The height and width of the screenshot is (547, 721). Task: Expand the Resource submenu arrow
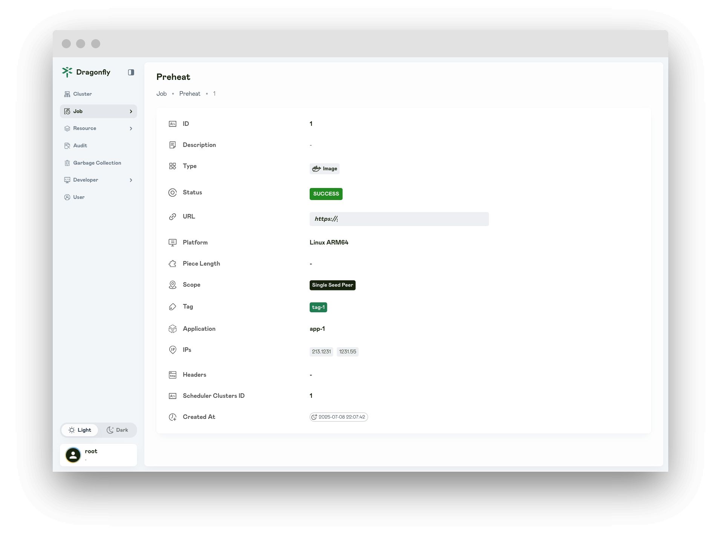(131, 129)
